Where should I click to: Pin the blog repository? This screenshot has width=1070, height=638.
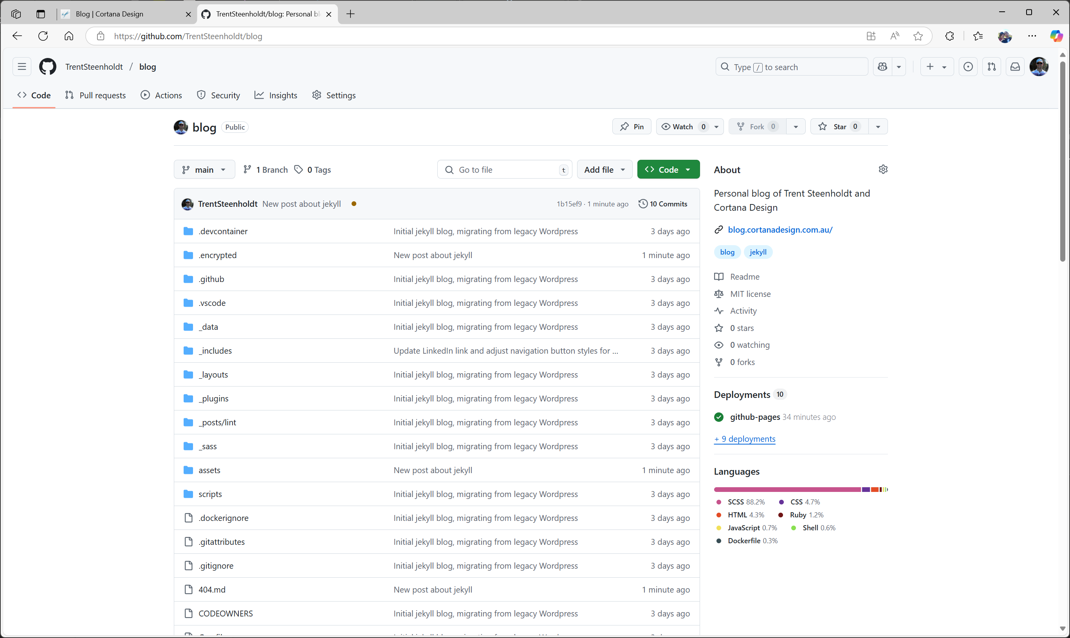[x=632, y=127]
